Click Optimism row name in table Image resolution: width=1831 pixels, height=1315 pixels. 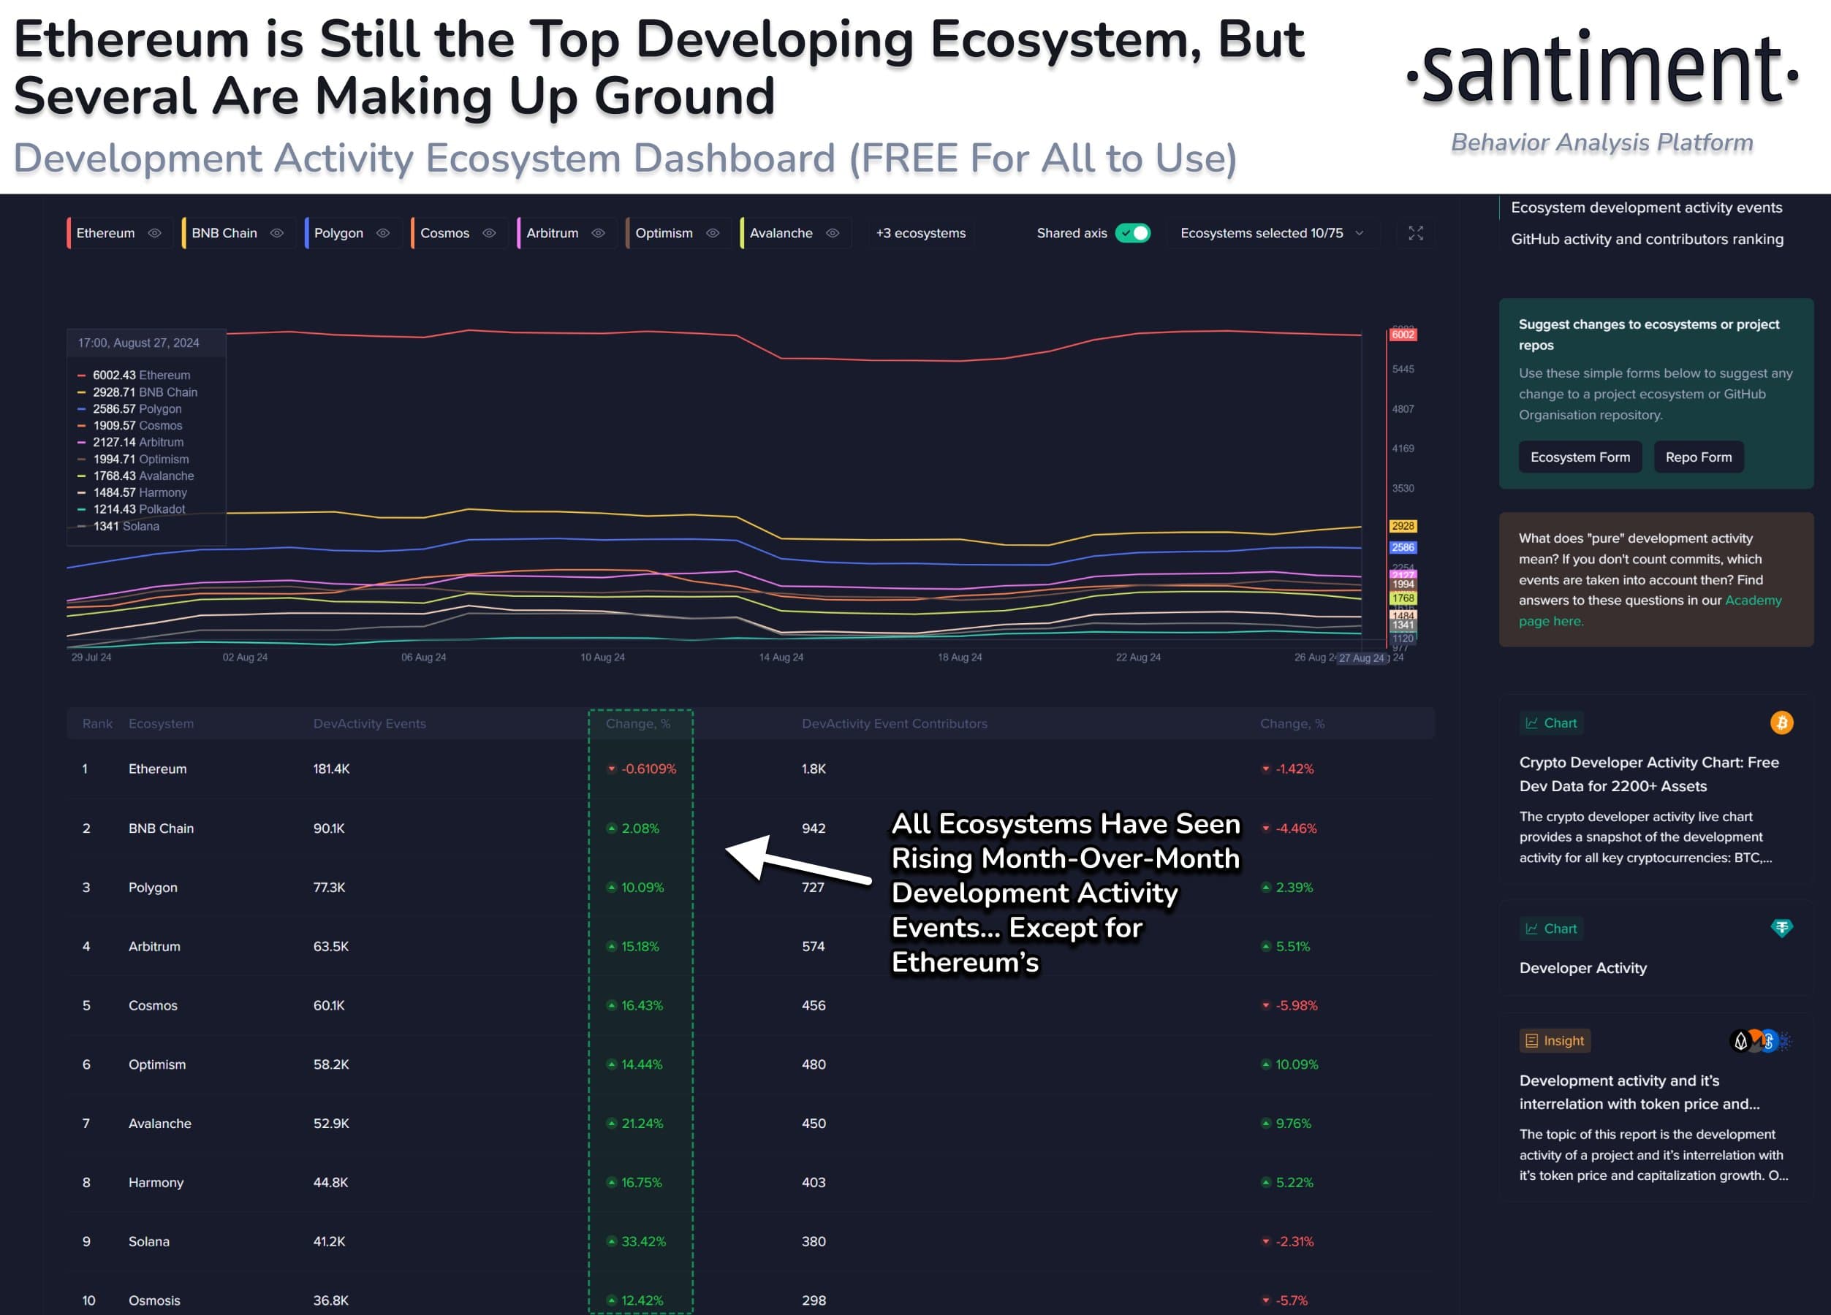[x=156, y=1064]
